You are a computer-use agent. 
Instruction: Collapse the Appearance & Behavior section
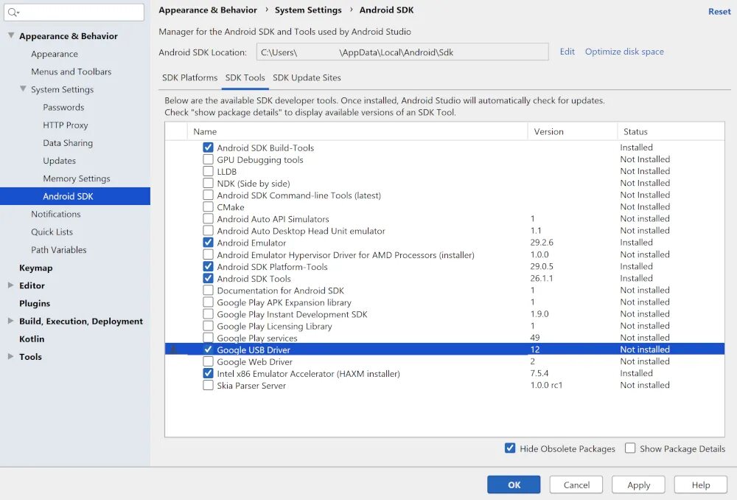click(12, 35)
